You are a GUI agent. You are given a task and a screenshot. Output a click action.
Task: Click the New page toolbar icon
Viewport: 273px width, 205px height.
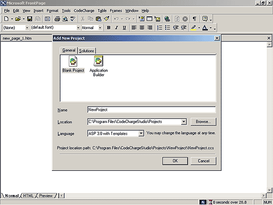[6, 19]
